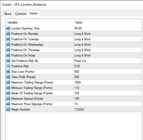Click the Expert - VFX_London_Breakout title bar
143x140 pixels.
[x=72, y=5]
